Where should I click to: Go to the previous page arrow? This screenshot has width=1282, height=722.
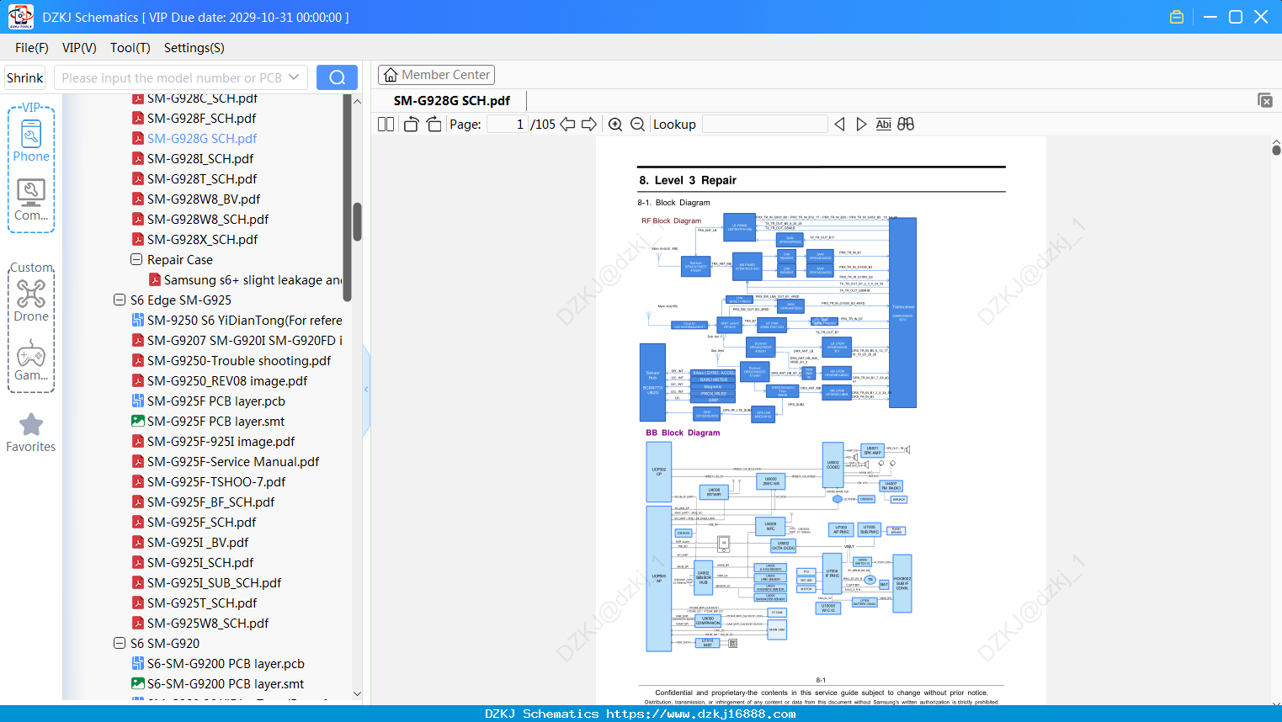pyautogui.click(x=567, y=125)
